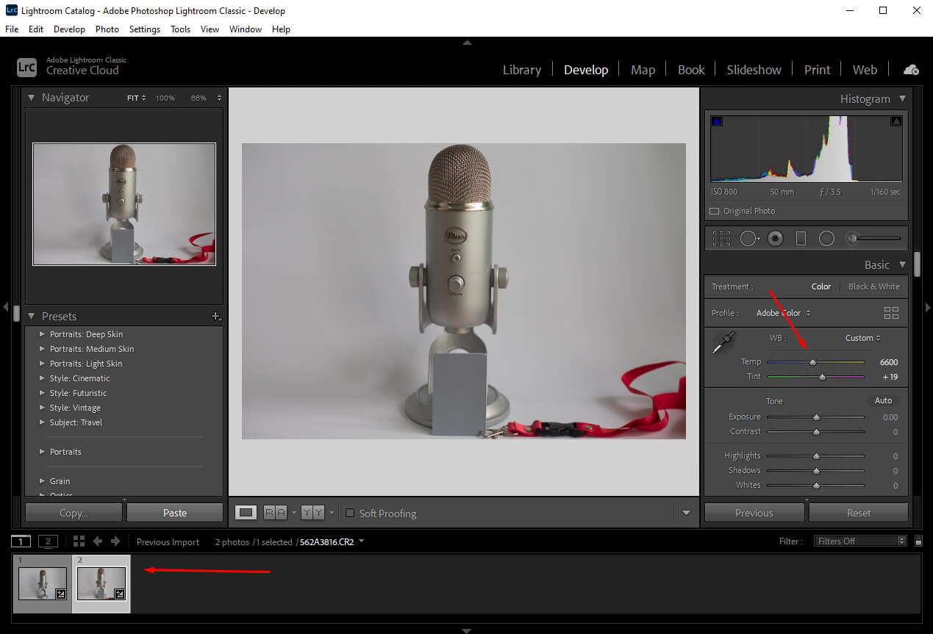
Task: Click the develop adjustments badge on thumbnail 1
Action: click(x=61, y=594)
